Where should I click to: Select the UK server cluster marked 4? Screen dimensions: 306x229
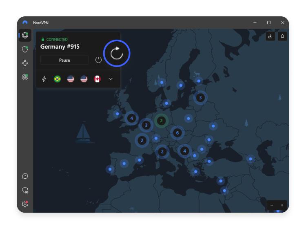[132, 118]
